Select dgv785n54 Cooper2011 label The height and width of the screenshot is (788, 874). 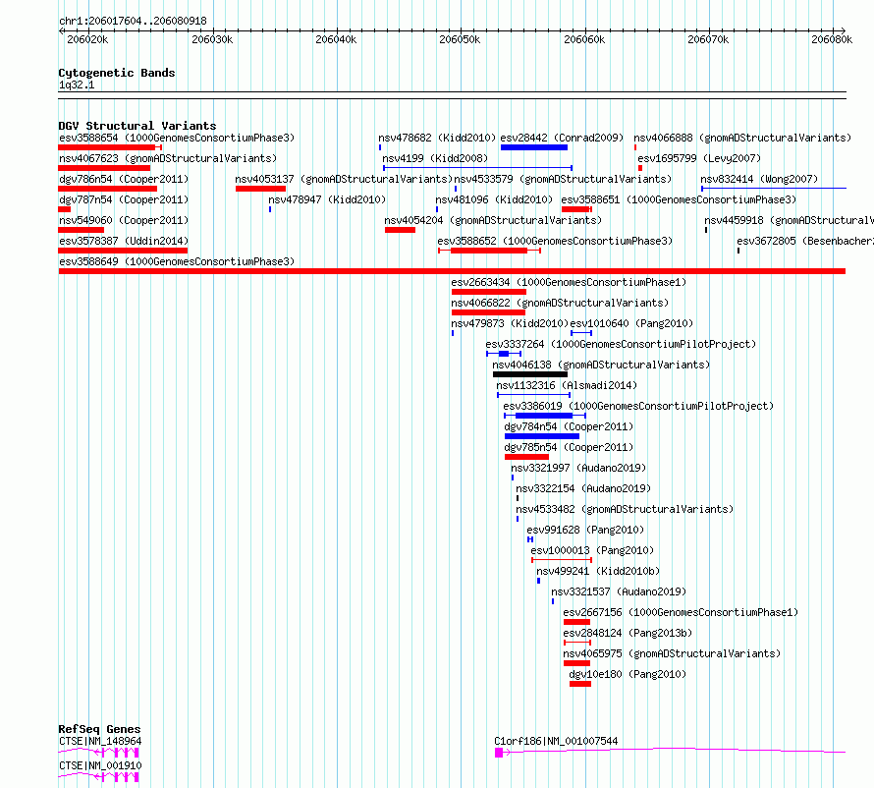point(570,447)
